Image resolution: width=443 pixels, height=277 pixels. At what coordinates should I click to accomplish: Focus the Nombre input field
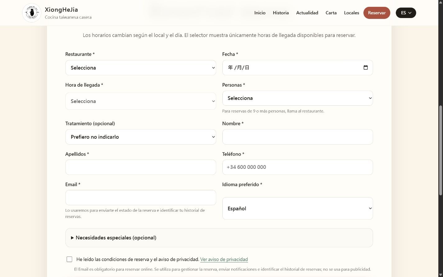[298, 137]
